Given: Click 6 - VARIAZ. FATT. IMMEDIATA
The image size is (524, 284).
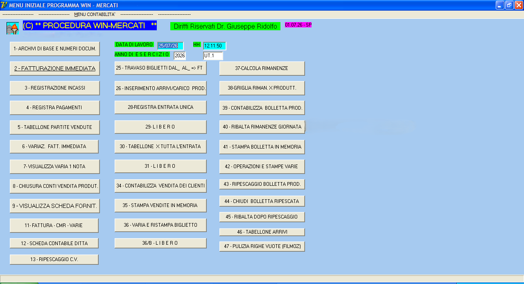Looking at the screenshot, I should (x=54, y=147).
